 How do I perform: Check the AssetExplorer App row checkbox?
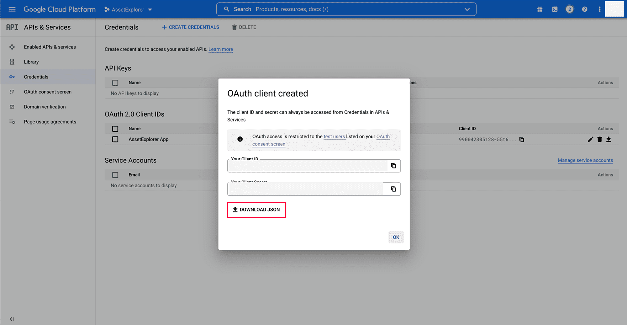(x=115, y=139)
